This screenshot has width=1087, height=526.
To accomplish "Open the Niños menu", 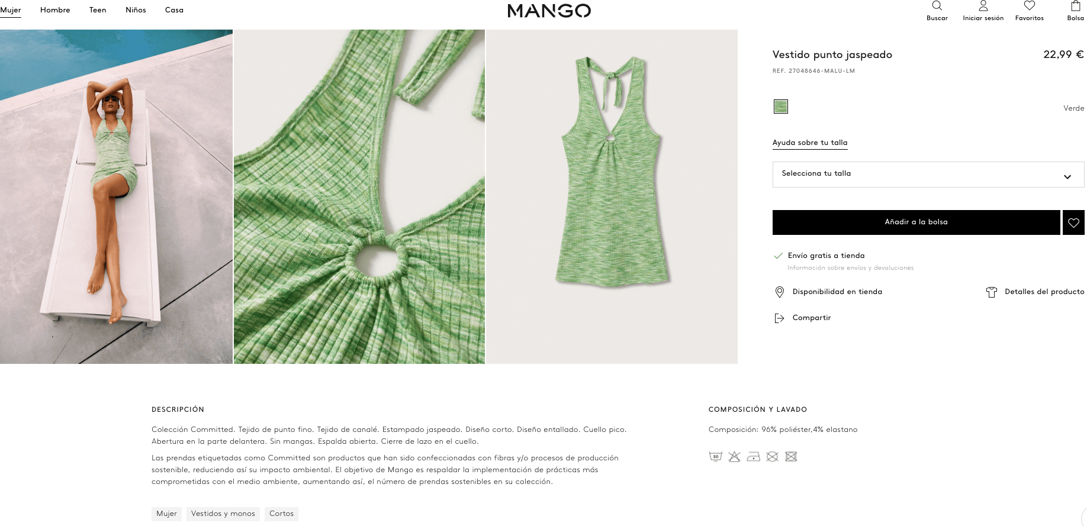I will [x=136, y=10].
